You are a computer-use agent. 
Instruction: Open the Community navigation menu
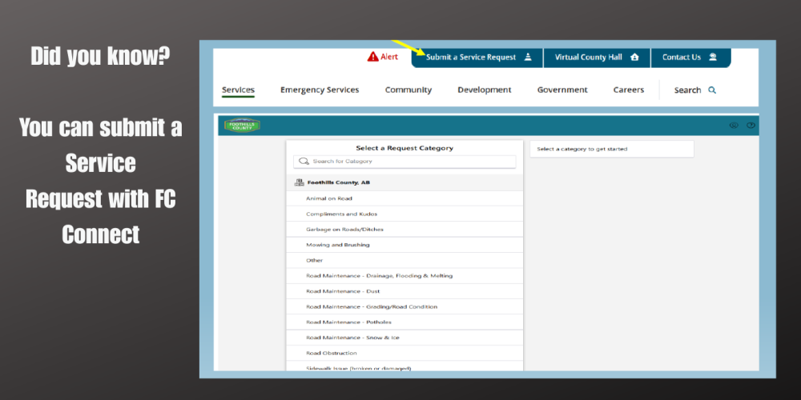(408, 90)
